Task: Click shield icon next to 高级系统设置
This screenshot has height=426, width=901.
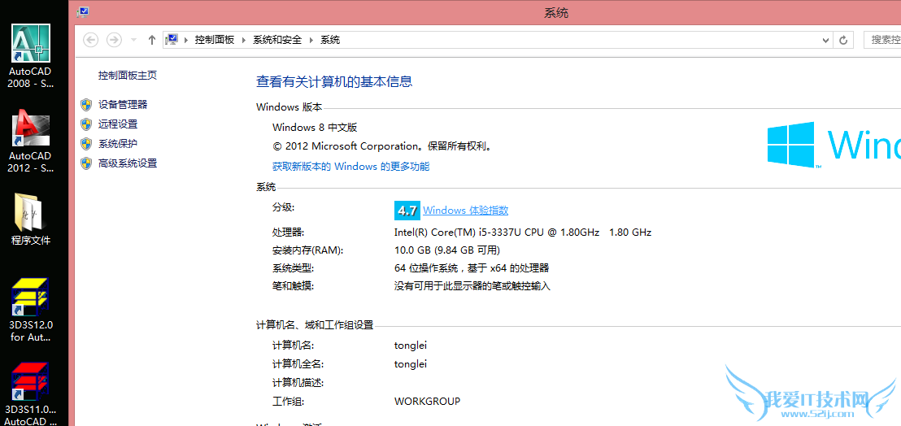Action: 86,163
